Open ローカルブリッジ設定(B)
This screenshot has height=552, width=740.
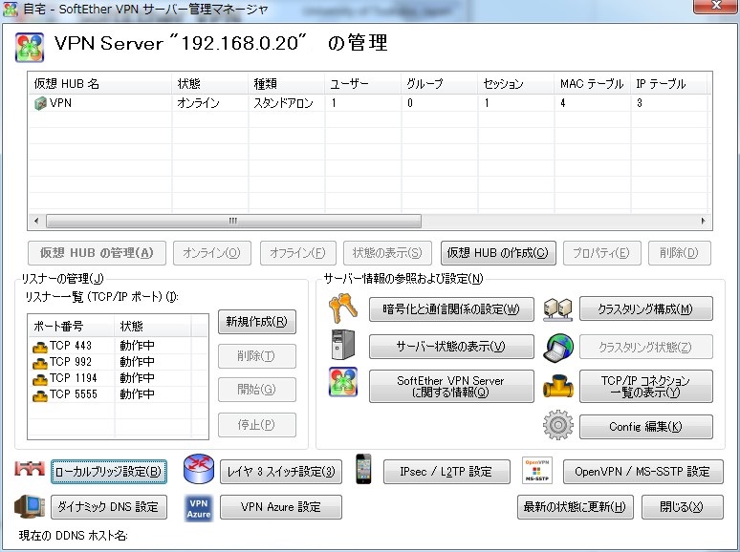point(109,472)
